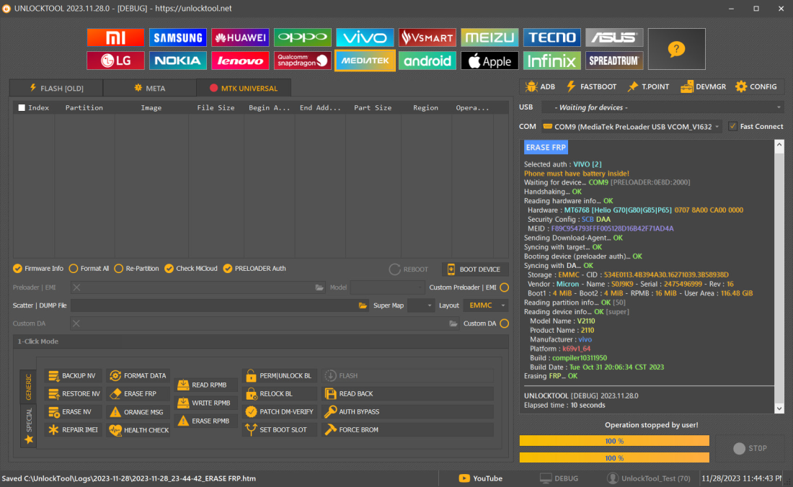This screenshot has width=793, height=487.
Task: Open the Model dropdown
Action: [387, 287]
